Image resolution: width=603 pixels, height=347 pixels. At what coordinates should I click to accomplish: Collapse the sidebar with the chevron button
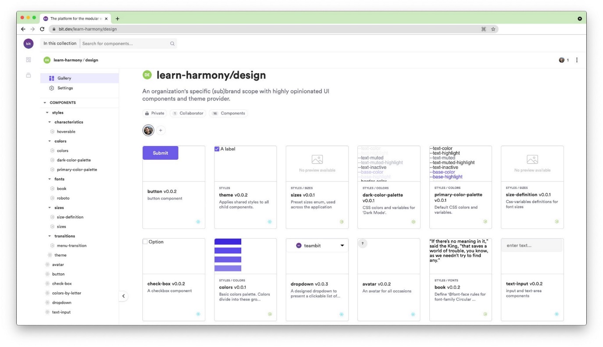pos(123,296)
